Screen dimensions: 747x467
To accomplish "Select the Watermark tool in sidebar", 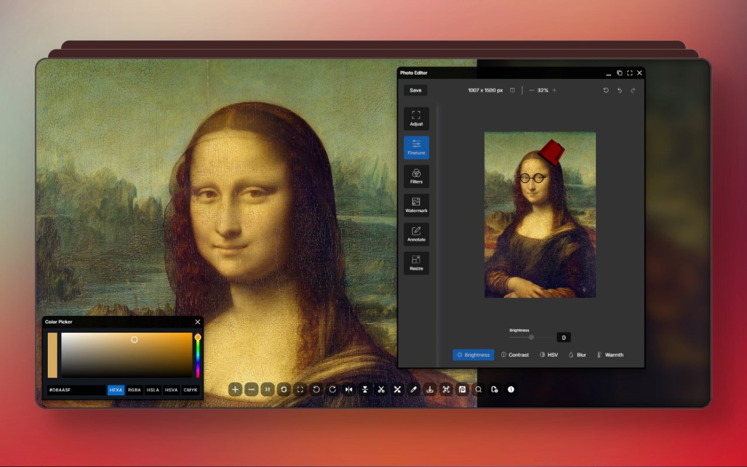I will click(416, 205).
